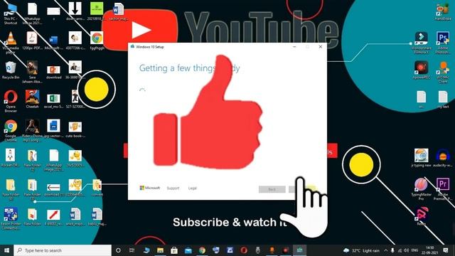Select the audacity-w installer icon

pos(443,158)
